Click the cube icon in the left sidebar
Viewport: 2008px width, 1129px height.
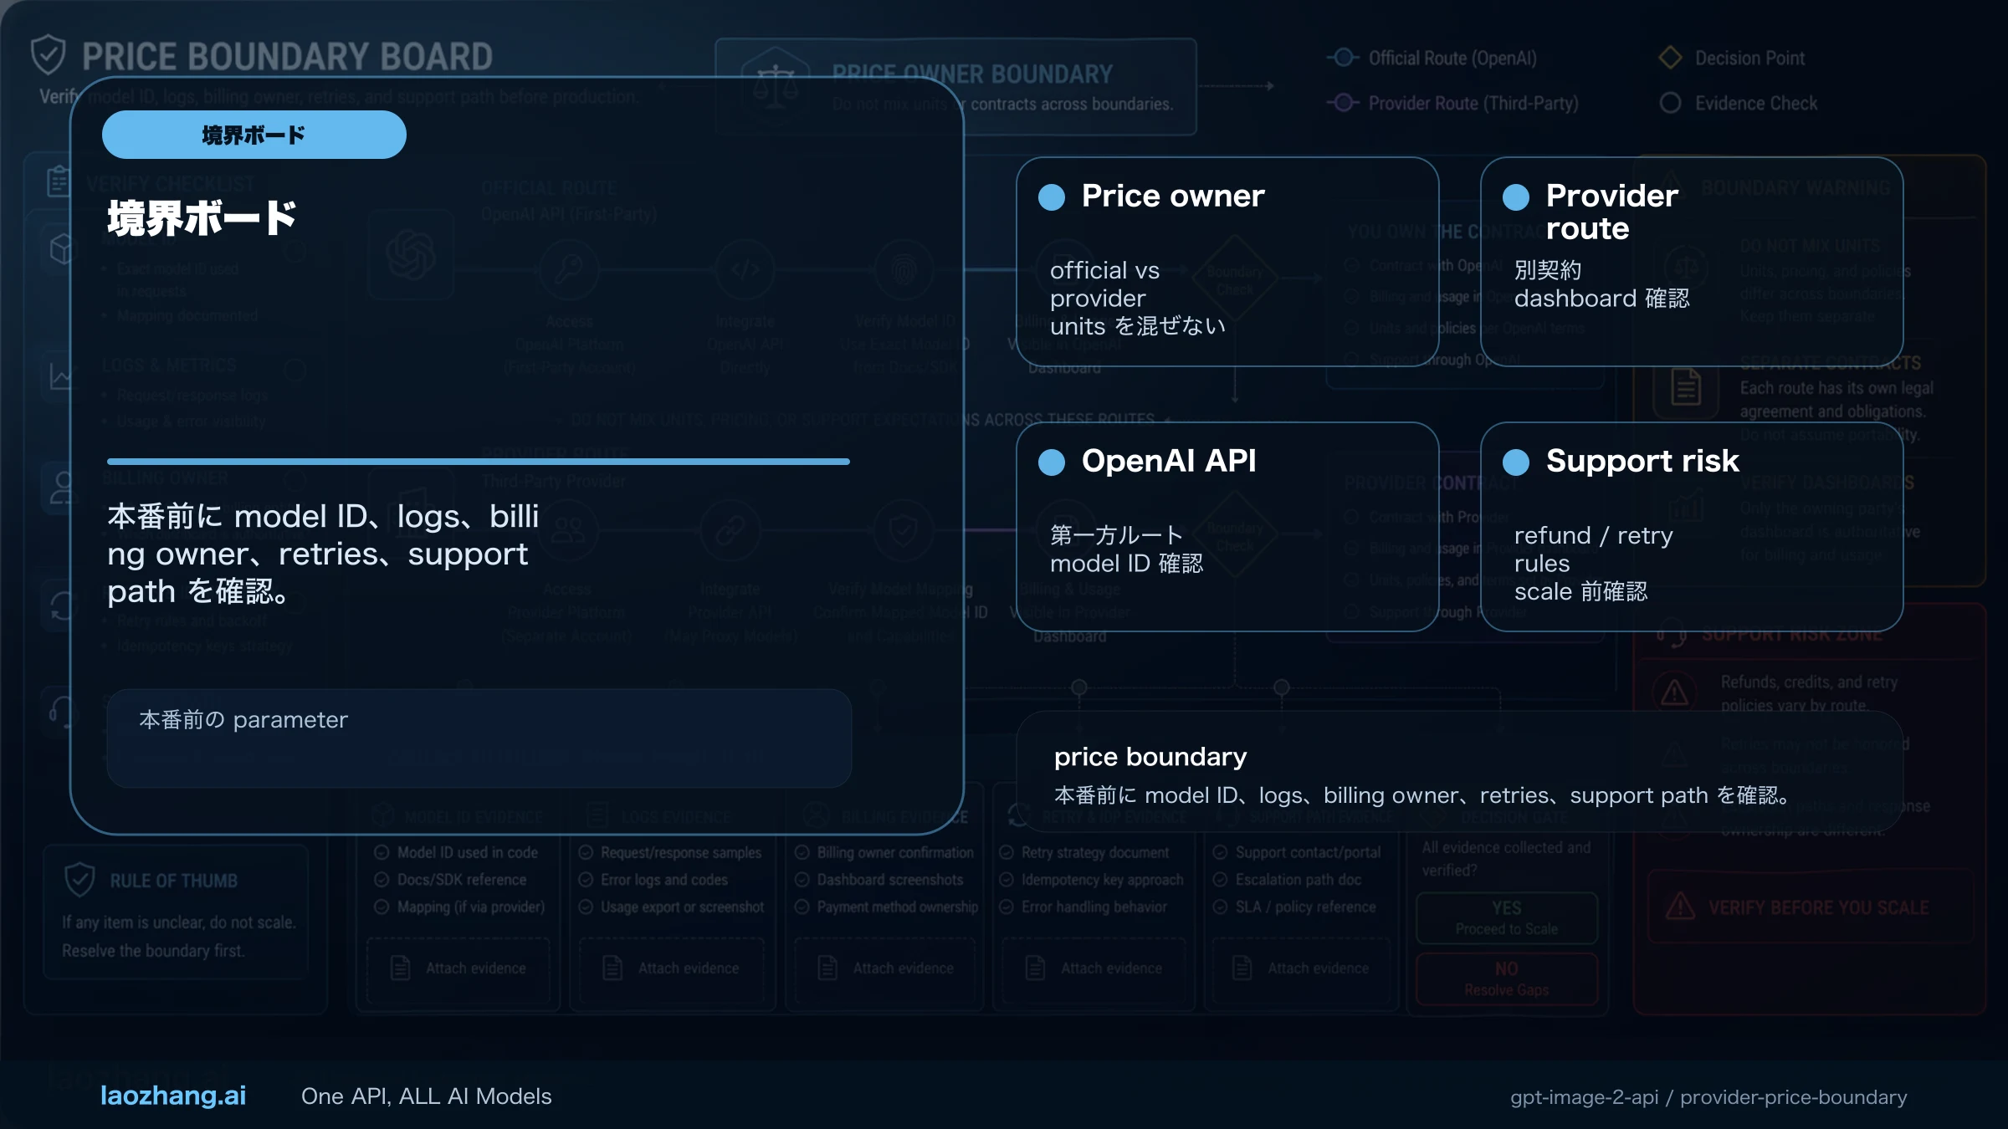click(x=62, y=248)
